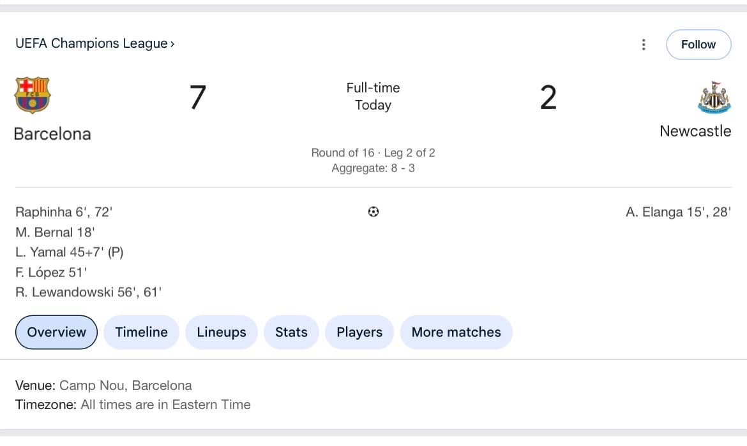Image resolution: width=747 pixels, height=446 pixels.
Task: Open the Newcastle team name
Action: 695,131
